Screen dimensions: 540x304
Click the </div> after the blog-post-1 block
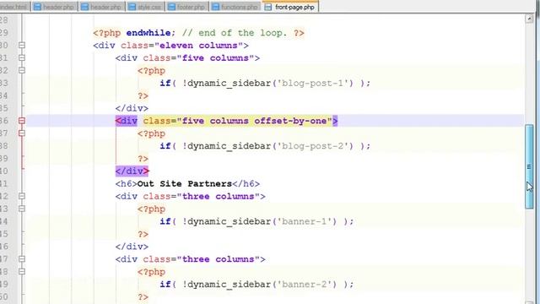tap(132, 108)
